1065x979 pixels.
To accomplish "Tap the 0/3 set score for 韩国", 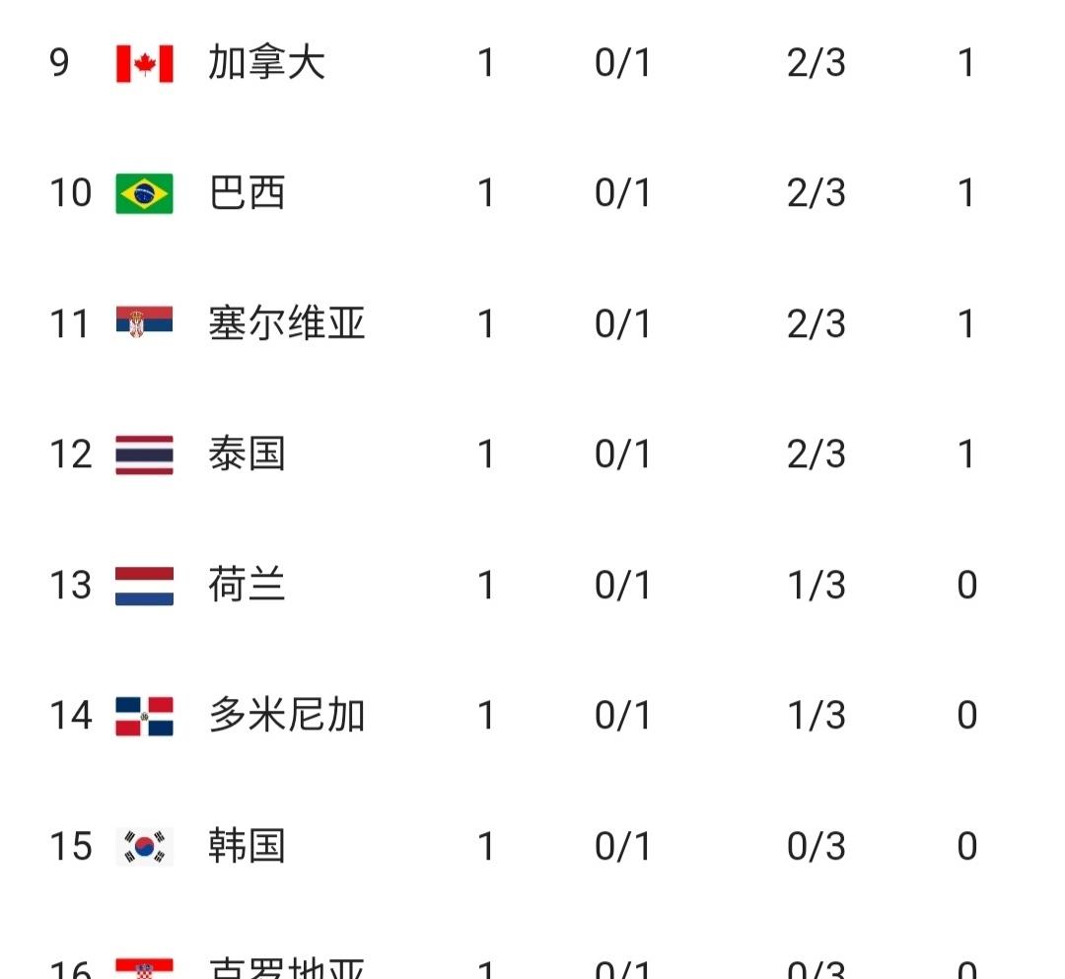I will [816, 847].
